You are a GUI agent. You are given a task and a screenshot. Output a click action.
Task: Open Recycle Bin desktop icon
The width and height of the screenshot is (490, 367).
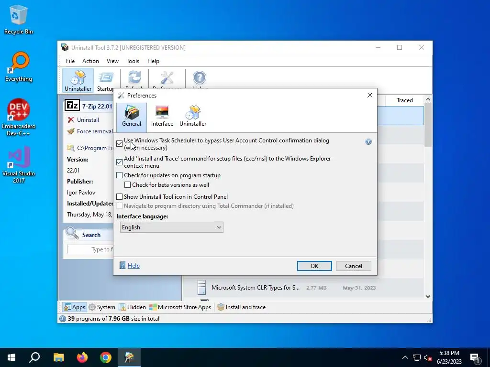point(19,19)
